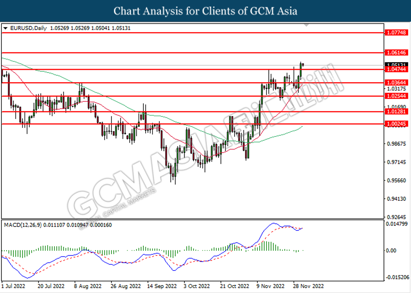
Task: Click the 1.03175 price axis value
Action: tap(396, 89)
